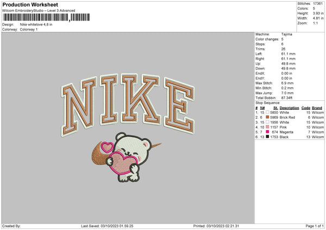Click the Created By label in footer
The width and height of the screenshot is (326, 230).
(11, 226)
